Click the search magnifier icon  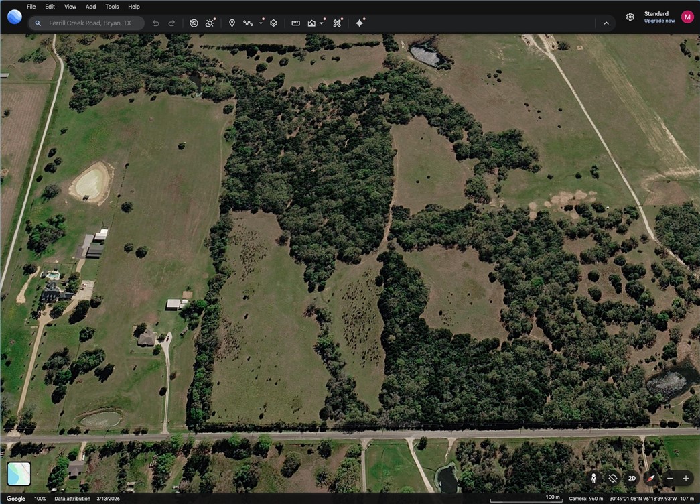coord(38,23)
